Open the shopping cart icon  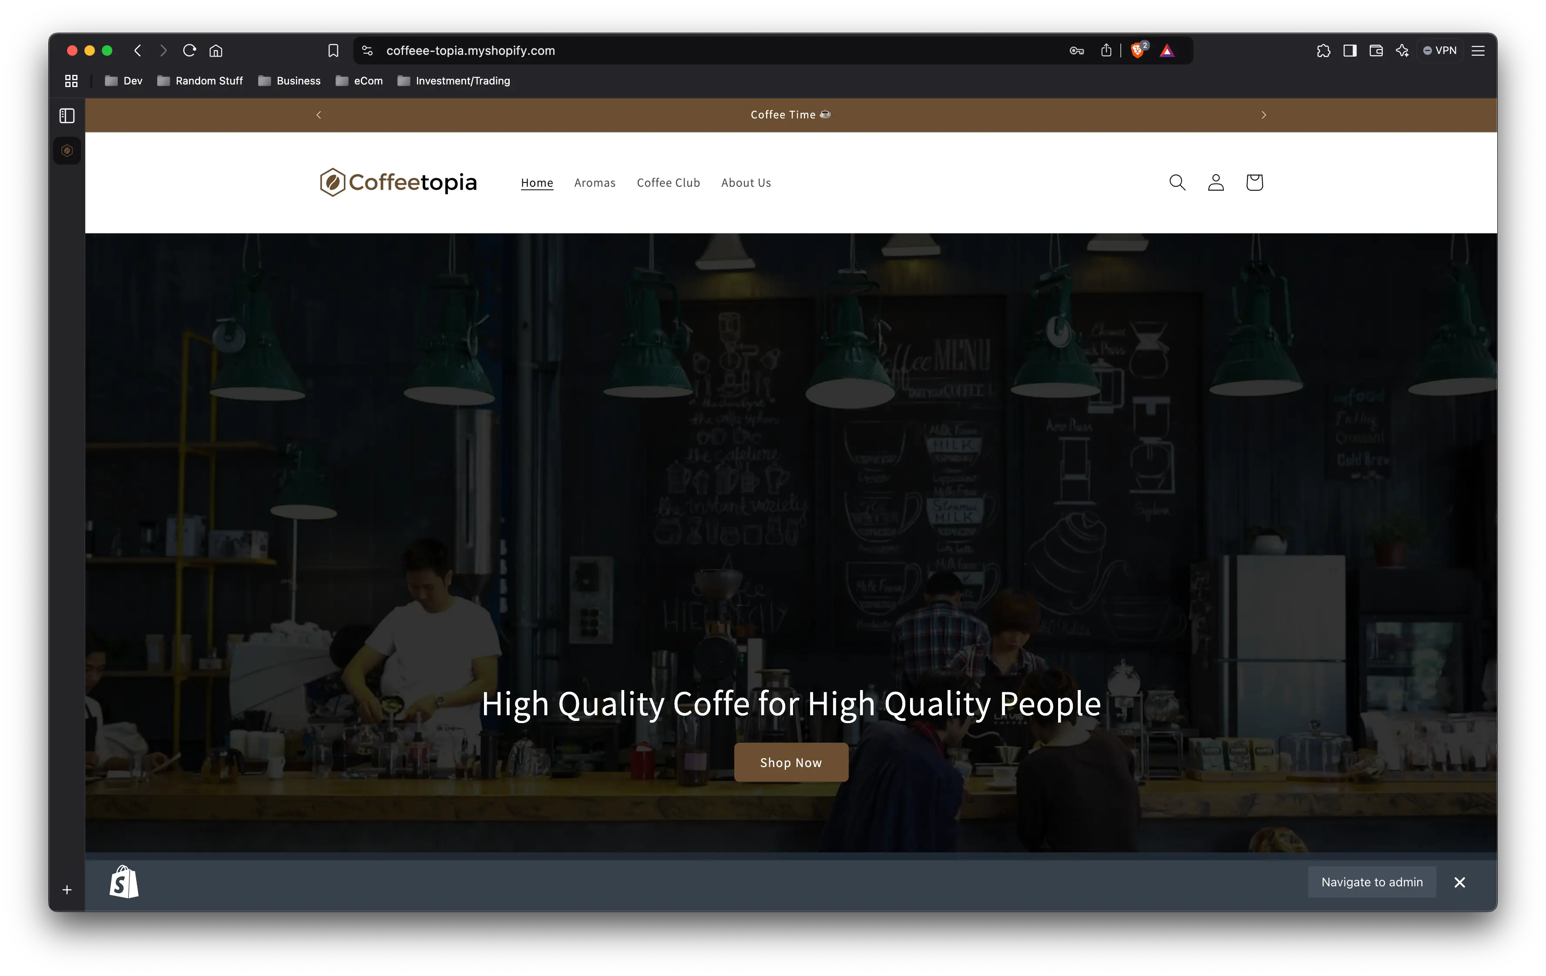[x=1254, y=182]
